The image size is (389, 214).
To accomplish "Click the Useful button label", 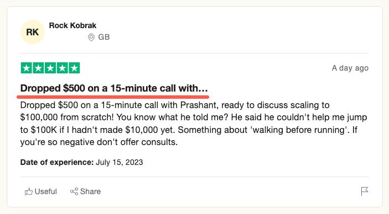I will click(45, 191).
